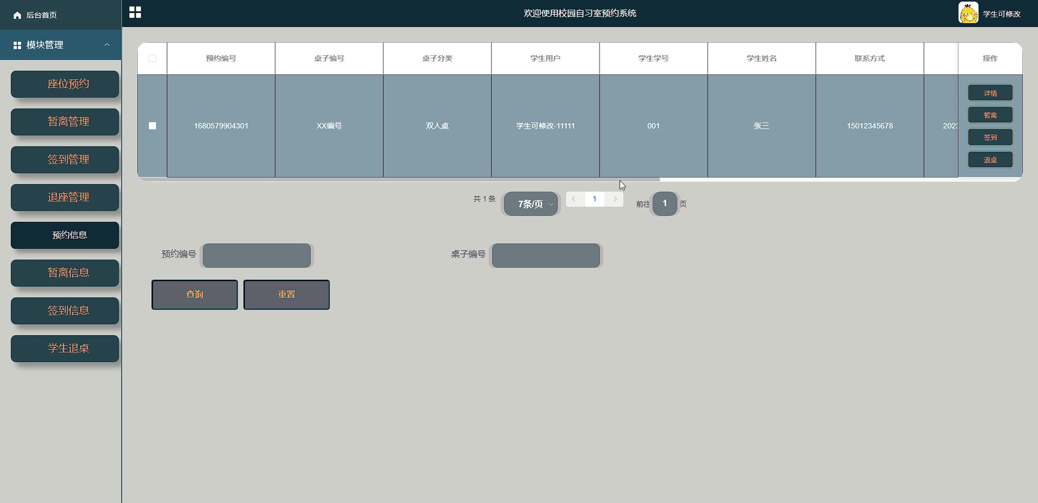1038x503 pixels.
Task: Go to the next page arrow
Action: click(x=615, y=199)
